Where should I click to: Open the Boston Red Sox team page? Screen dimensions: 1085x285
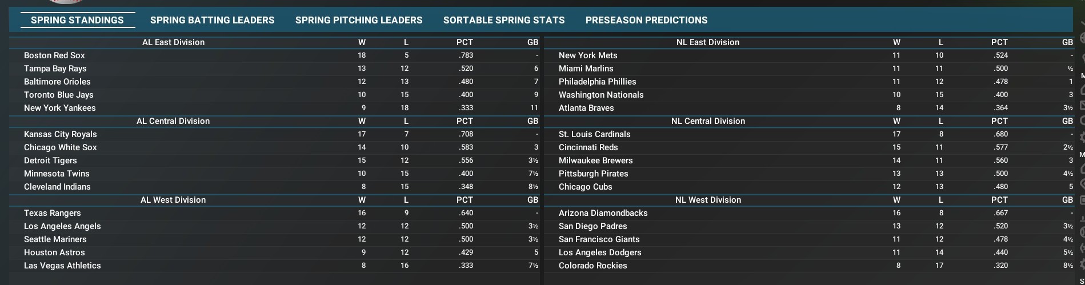click(x=54, y=55)
